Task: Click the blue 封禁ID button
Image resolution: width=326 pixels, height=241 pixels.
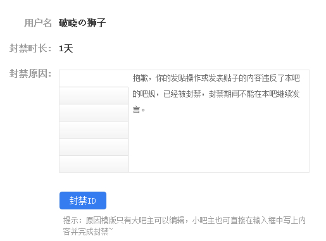Action: coord(83,201)
